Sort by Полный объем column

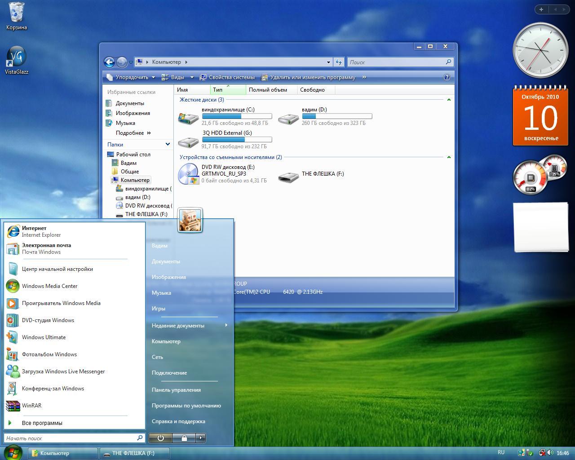(x=272, y=90)
